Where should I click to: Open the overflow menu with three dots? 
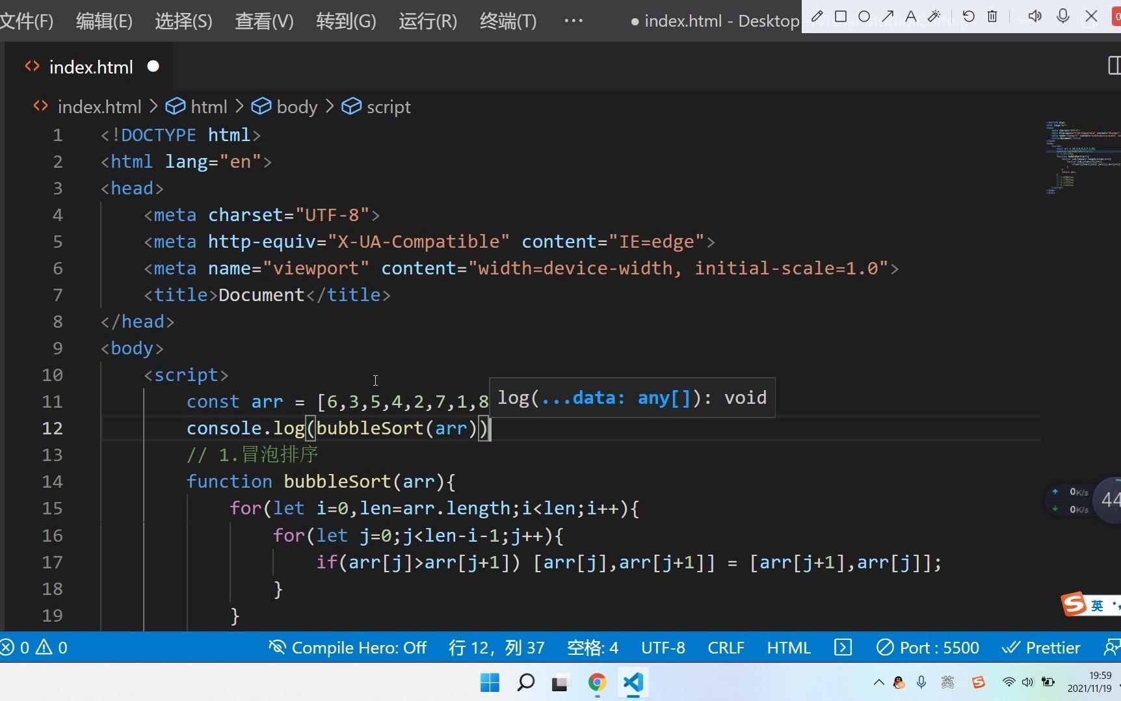(574, 20)
